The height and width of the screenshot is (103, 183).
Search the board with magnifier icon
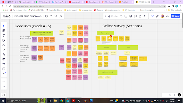coord(56,16)
